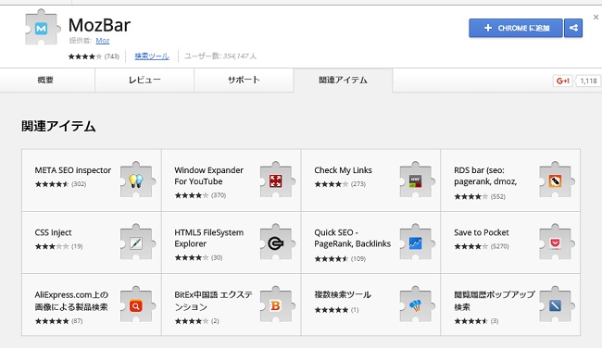The height and width of the screenshot is (348, 602).
Task: Open META SEO inspector title
Action: (x=73, y=170)
